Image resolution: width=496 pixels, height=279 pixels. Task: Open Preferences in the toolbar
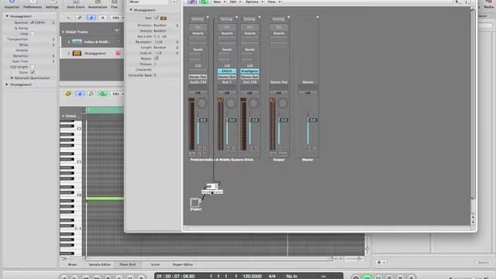click(x=33, y=4)
